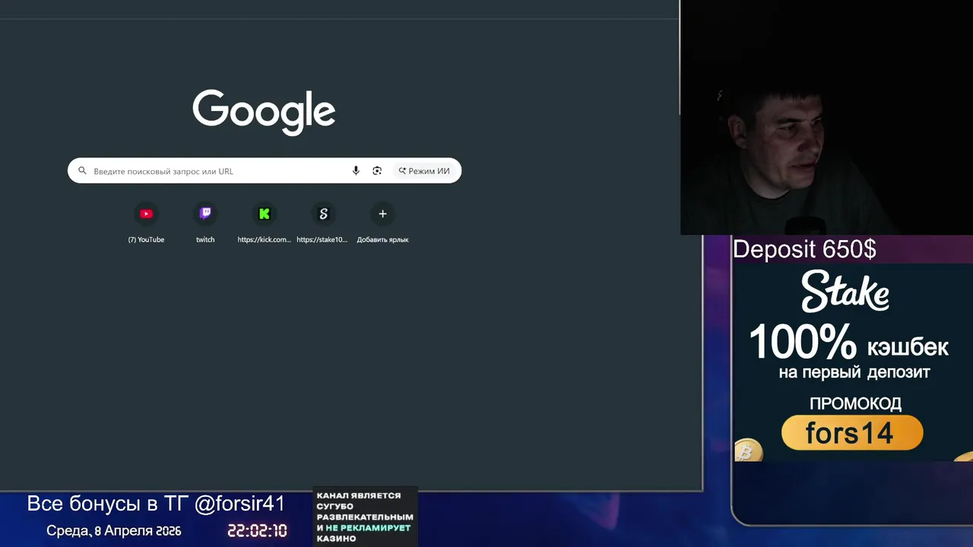
Task: Open the Kick shortcut icon
Action: [x=265, y=214]
